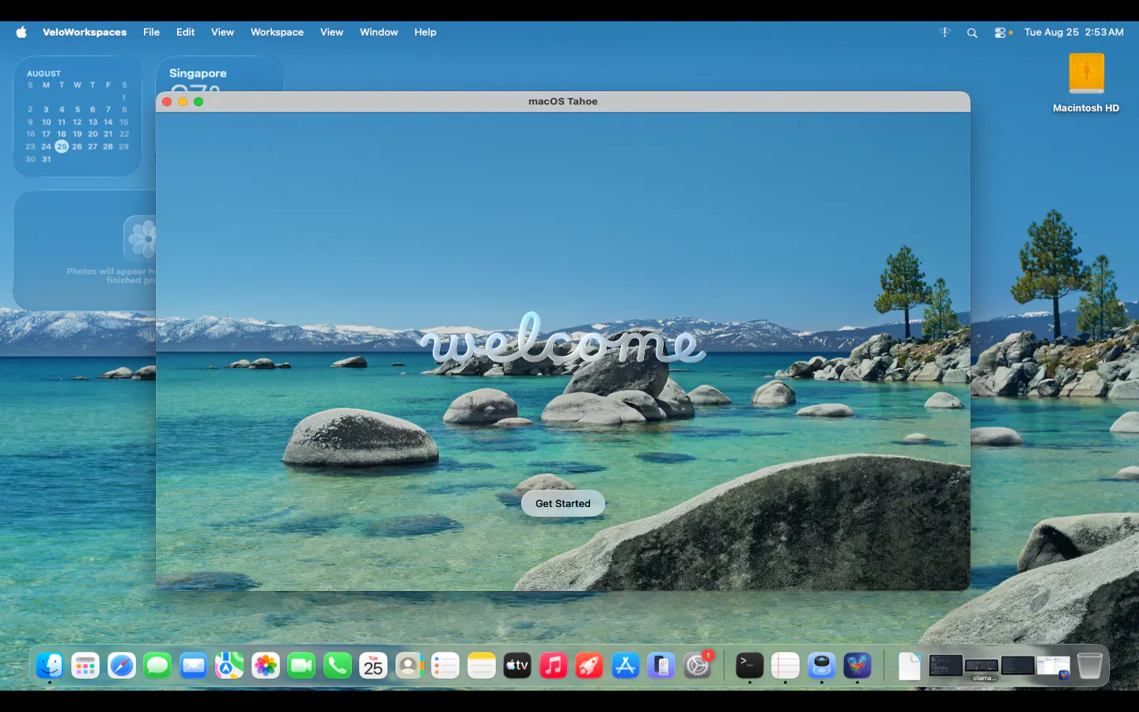Open the VeloWorkspaces app menu
The width and height of the screenshot is (1139, 712).
85,32
